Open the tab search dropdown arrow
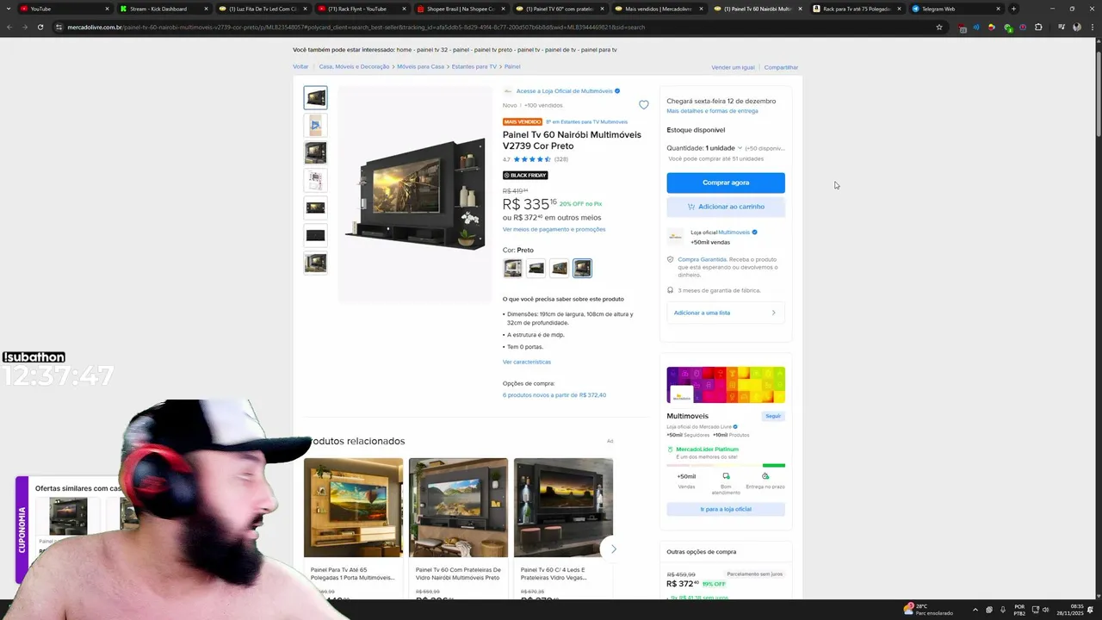The height and width of the screenshot is (620, 1102). click(9, 9)
